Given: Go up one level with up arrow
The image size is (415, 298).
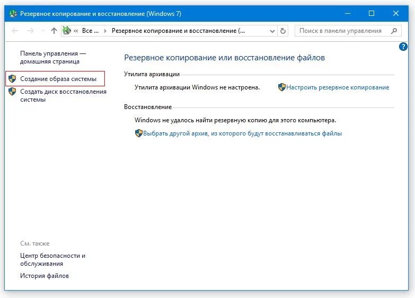Looking at the screenshot, I should 54,31.
